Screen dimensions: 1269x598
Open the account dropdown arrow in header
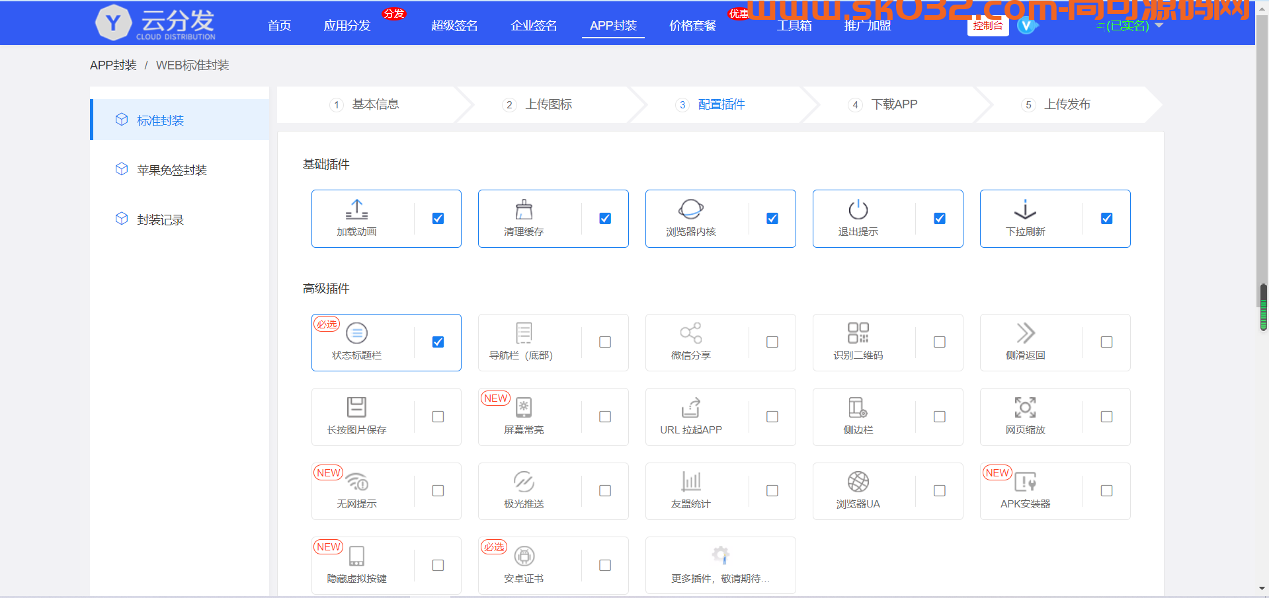[x=1159, y=26]
